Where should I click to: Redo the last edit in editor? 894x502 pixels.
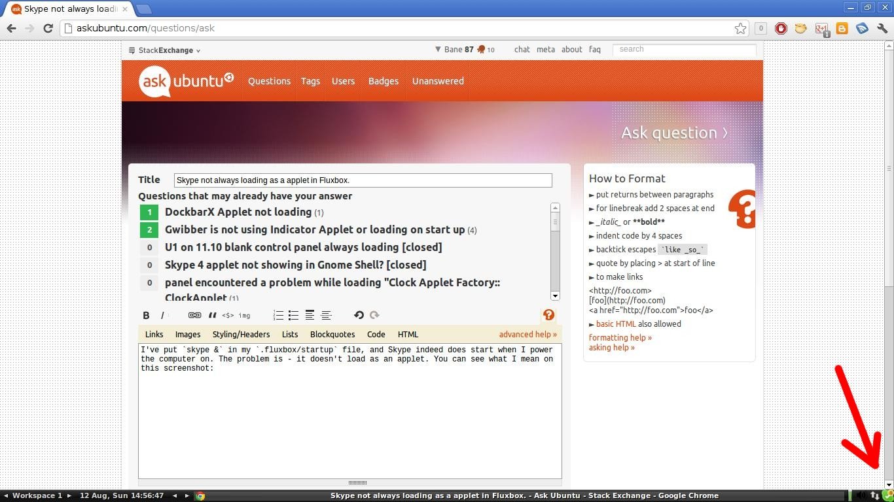tap(374, 315)
